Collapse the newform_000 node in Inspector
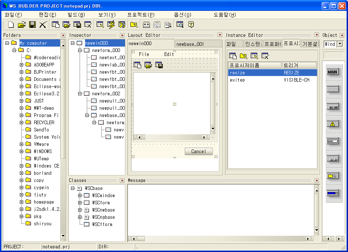This screenshot has width=348, height=252. click(80, 51)
